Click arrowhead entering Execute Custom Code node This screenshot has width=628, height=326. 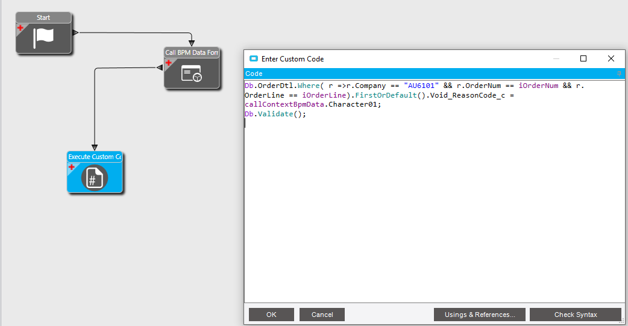(x=95, y=148)
